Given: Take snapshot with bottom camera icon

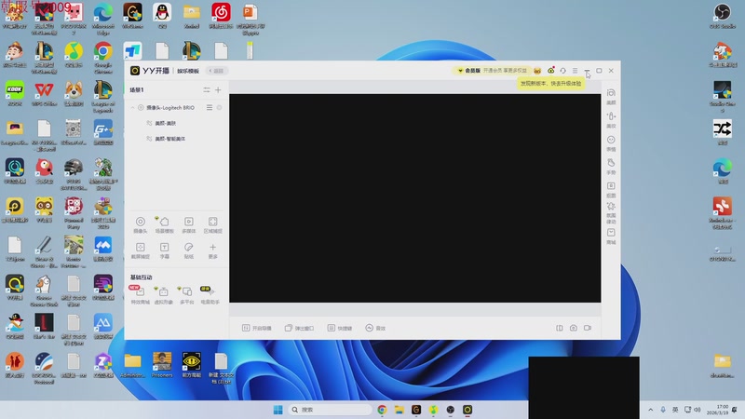Looking at the screenshot, I should click(x=574, y=329).
